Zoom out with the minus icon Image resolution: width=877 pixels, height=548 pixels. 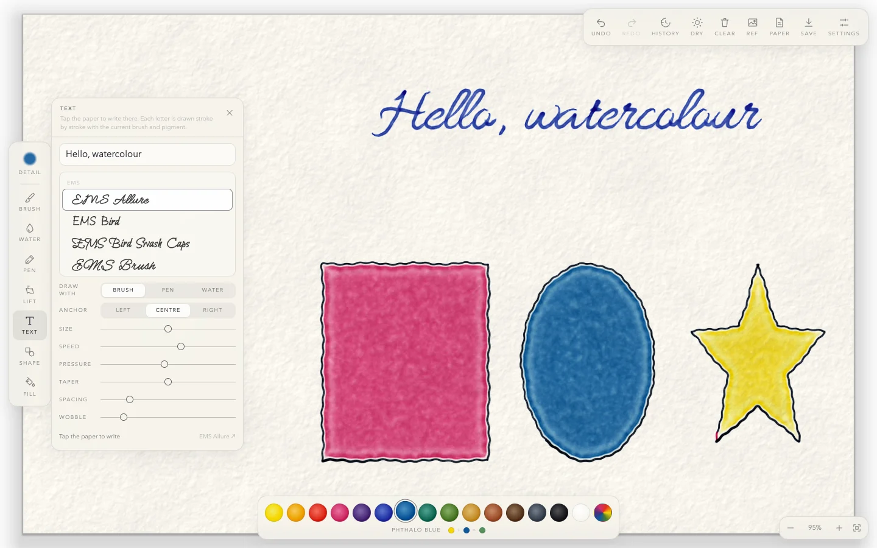790,528
